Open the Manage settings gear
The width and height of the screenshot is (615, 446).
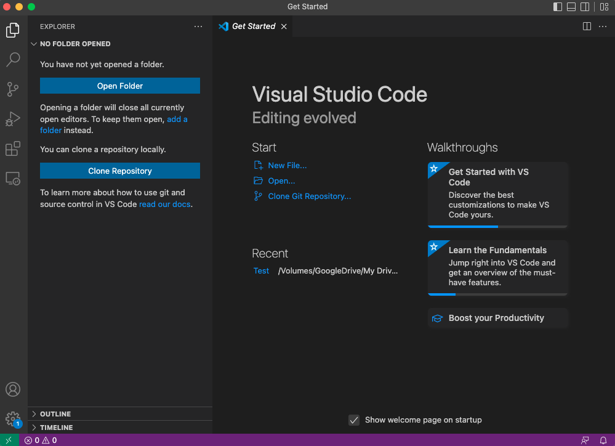point(12,418)
